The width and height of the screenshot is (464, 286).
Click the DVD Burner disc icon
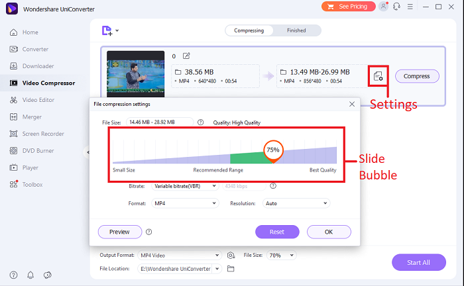point(14,151)
